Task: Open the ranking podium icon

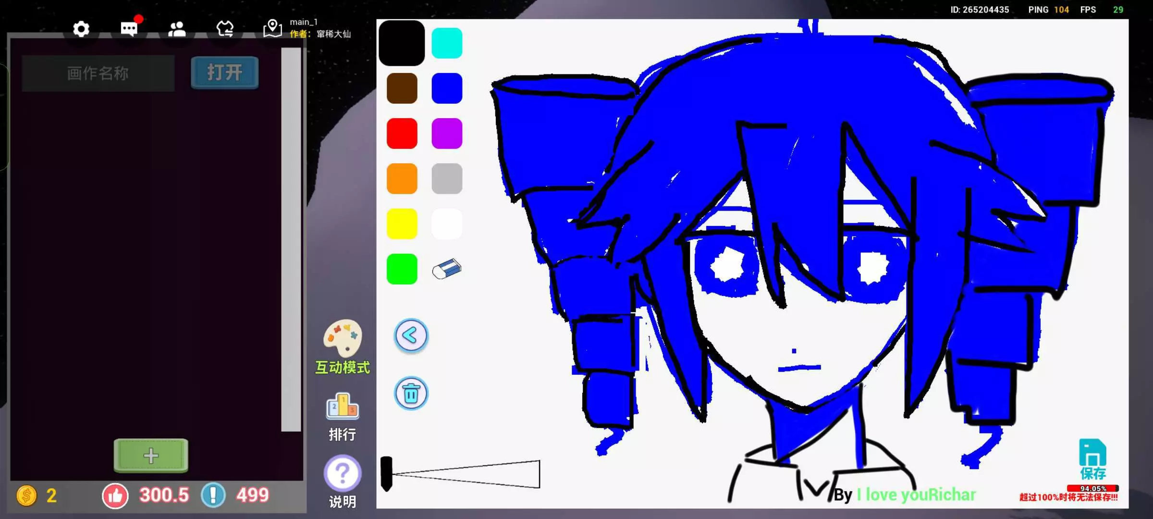Action: pyautogui.click(x=343, y=406)
